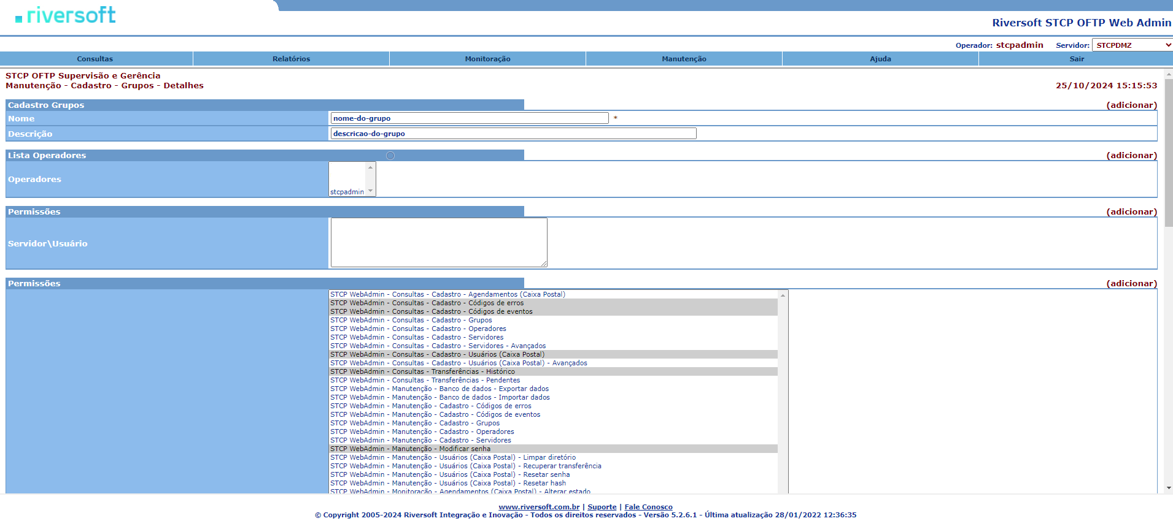Select 'Consultas - Cadastro - Operadores' permission

554,329
